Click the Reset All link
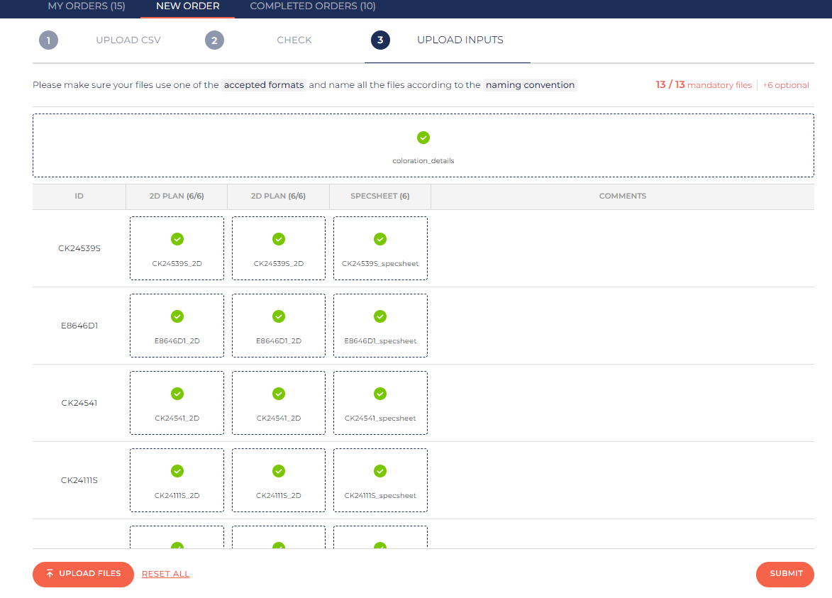The width and height of the screenshot is (832, 598). (x=165, y=574)
